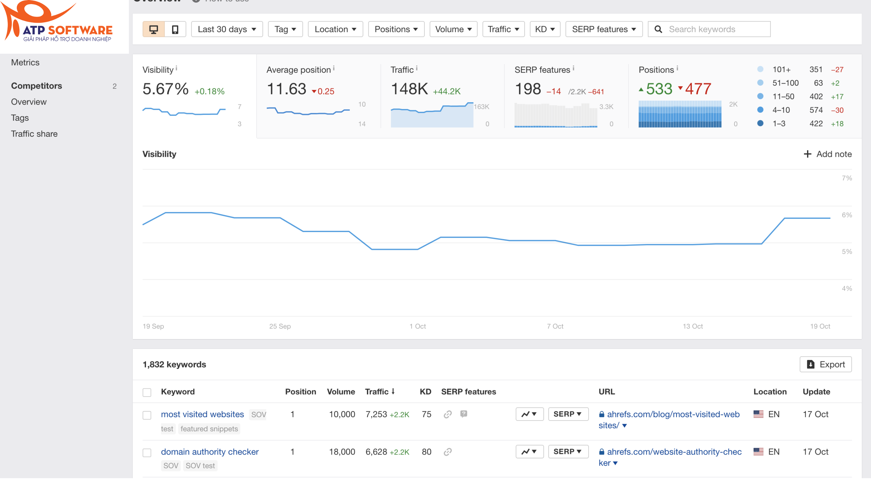The height and width of the screenshot is (490, 871).
Task: Check the domain authority checker row
Action: click(147, 453)
